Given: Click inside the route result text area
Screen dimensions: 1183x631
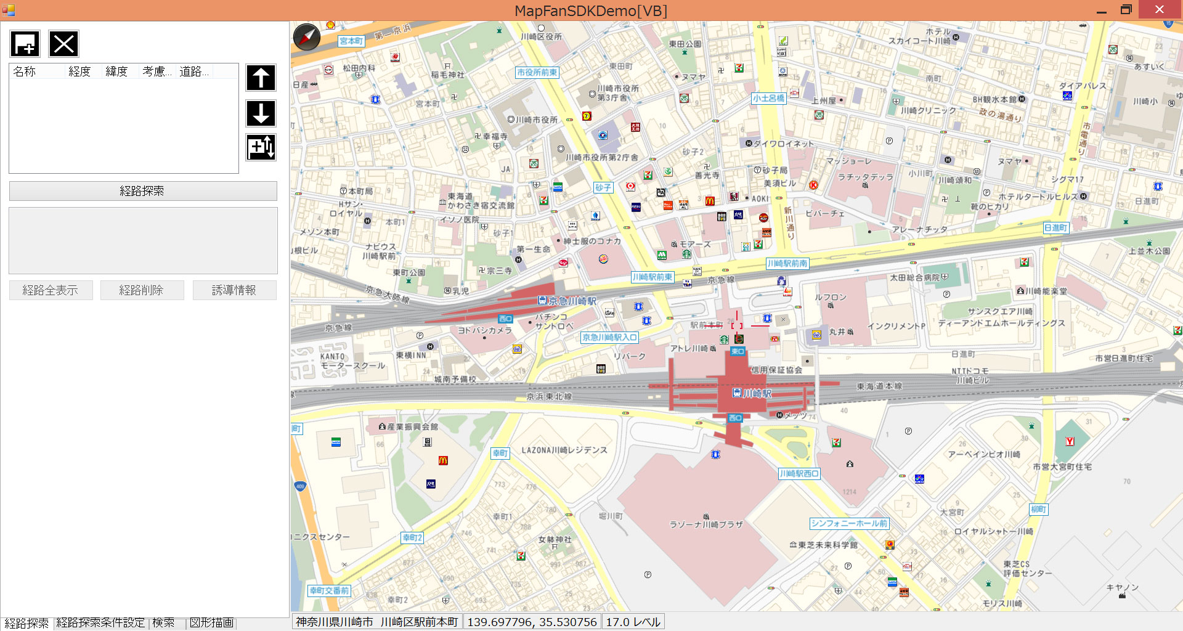Looking at the screenshot, I should tap(143, 240).
